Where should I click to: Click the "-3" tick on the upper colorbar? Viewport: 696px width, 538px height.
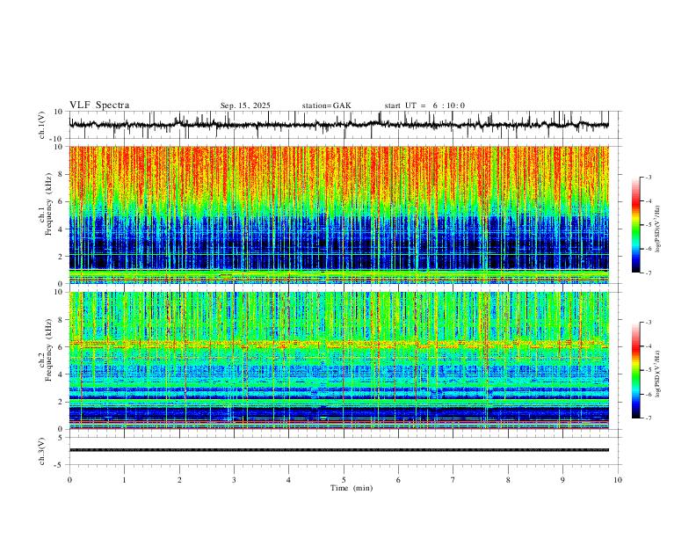point(648,177)
